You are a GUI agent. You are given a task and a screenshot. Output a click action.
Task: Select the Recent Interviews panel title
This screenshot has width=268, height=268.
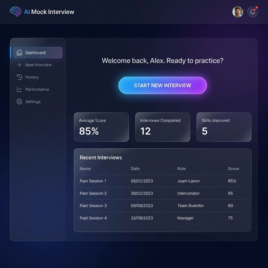(101, 157)
